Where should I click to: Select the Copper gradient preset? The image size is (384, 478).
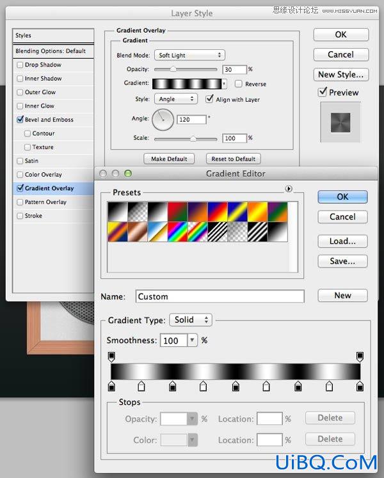pos(138,232)
